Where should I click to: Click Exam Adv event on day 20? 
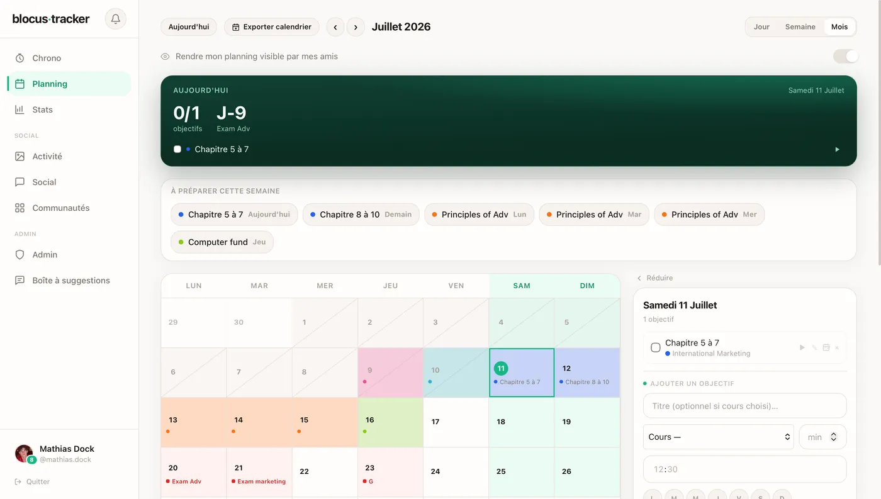point(183,481)
